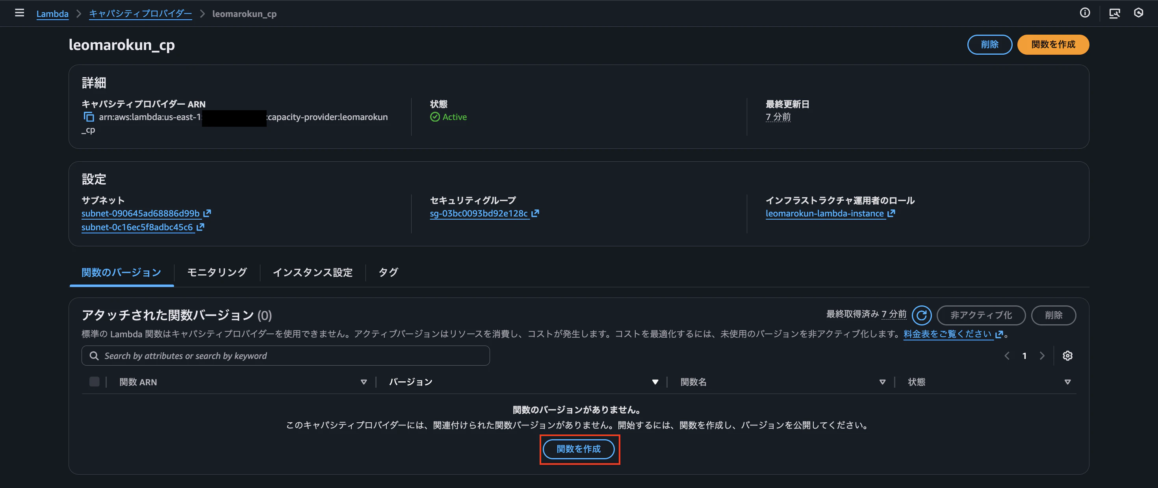Click the hexagon settings icon in the top bar
Image resolution: width=1158 pixels, height=488 pixels.
(1138, 13)
